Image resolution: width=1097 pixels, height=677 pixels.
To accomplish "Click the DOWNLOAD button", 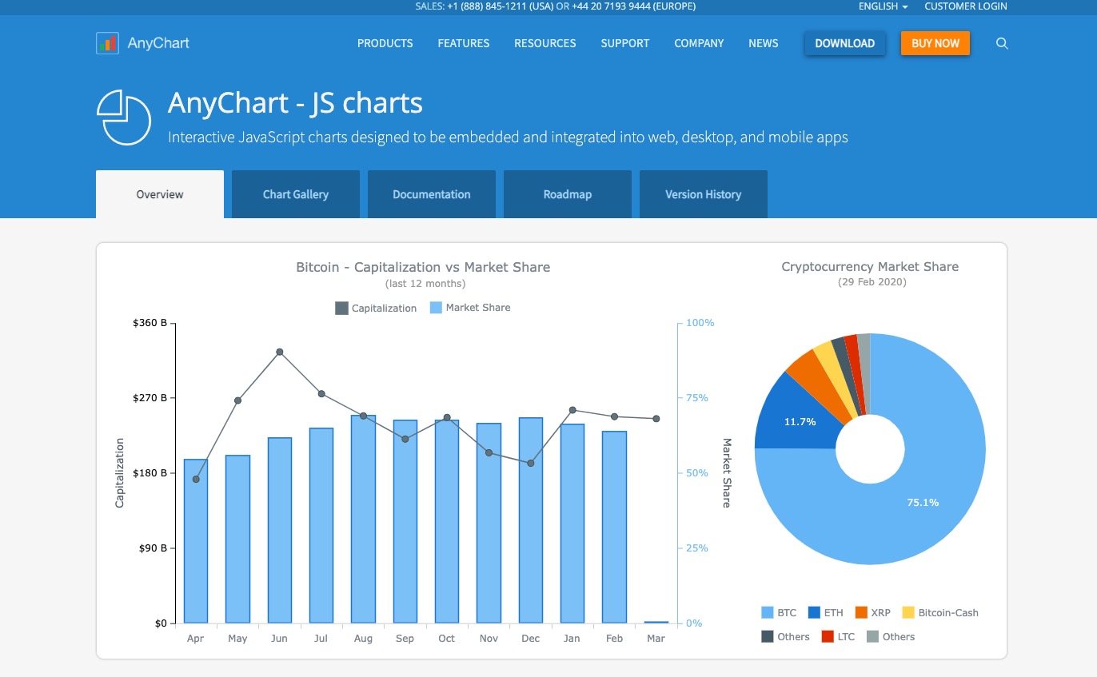I will tap(845, 43).
